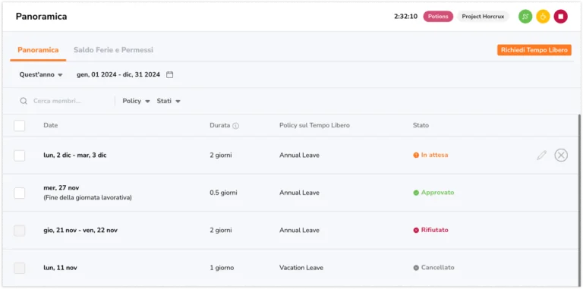Image resolution: width=583 pixels, height=289 pixels.
Task: Click the Richiedi Tempo Libero button
Action: click(534, 50)
